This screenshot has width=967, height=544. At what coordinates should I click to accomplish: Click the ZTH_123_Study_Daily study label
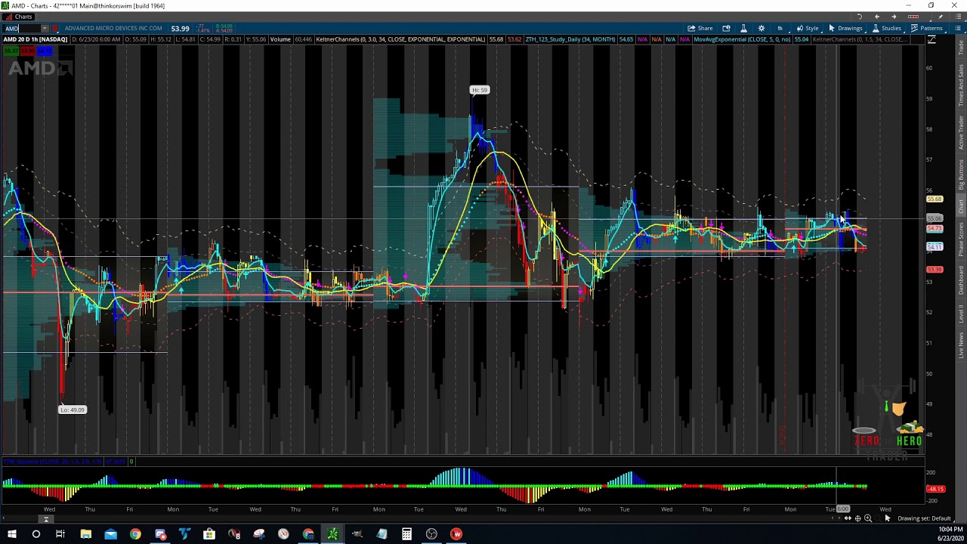(x=570, y=39)
